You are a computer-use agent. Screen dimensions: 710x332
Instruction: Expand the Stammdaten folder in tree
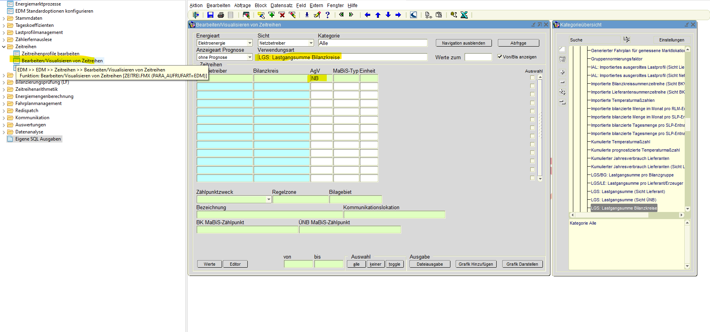(4, 18)
